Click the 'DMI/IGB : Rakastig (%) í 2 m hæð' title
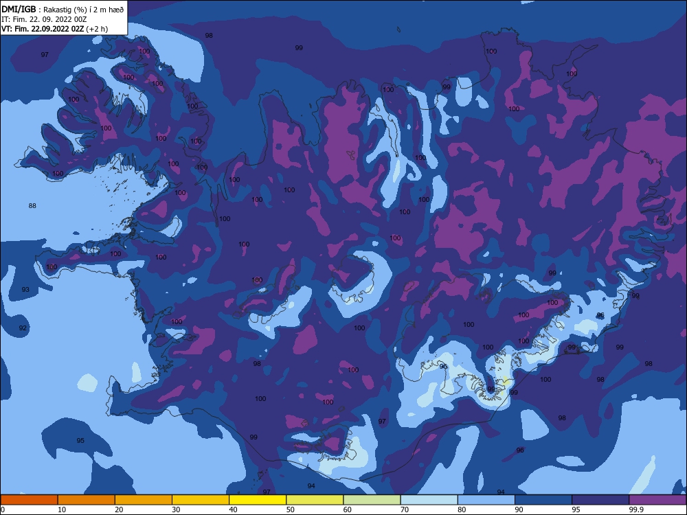This screenshot has height=515, width=687. point(63,10)
